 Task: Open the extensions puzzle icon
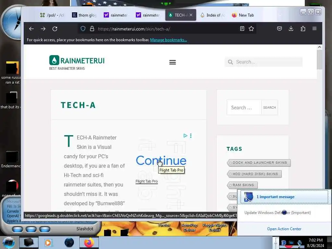pyautogui.click(x=303, y=29)
